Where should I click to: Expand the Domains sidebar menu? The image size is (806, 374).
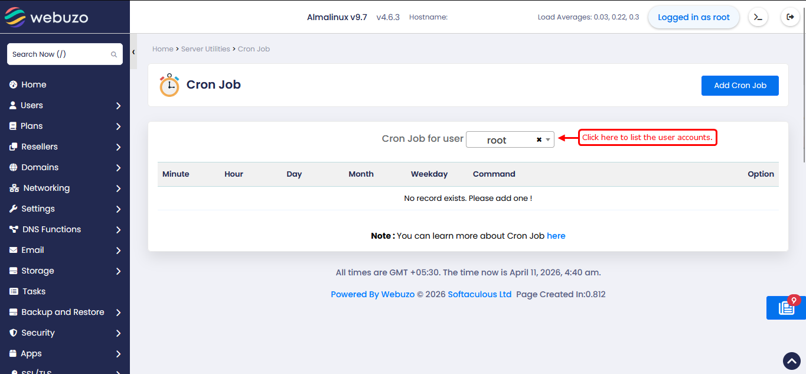click(65, 167)
